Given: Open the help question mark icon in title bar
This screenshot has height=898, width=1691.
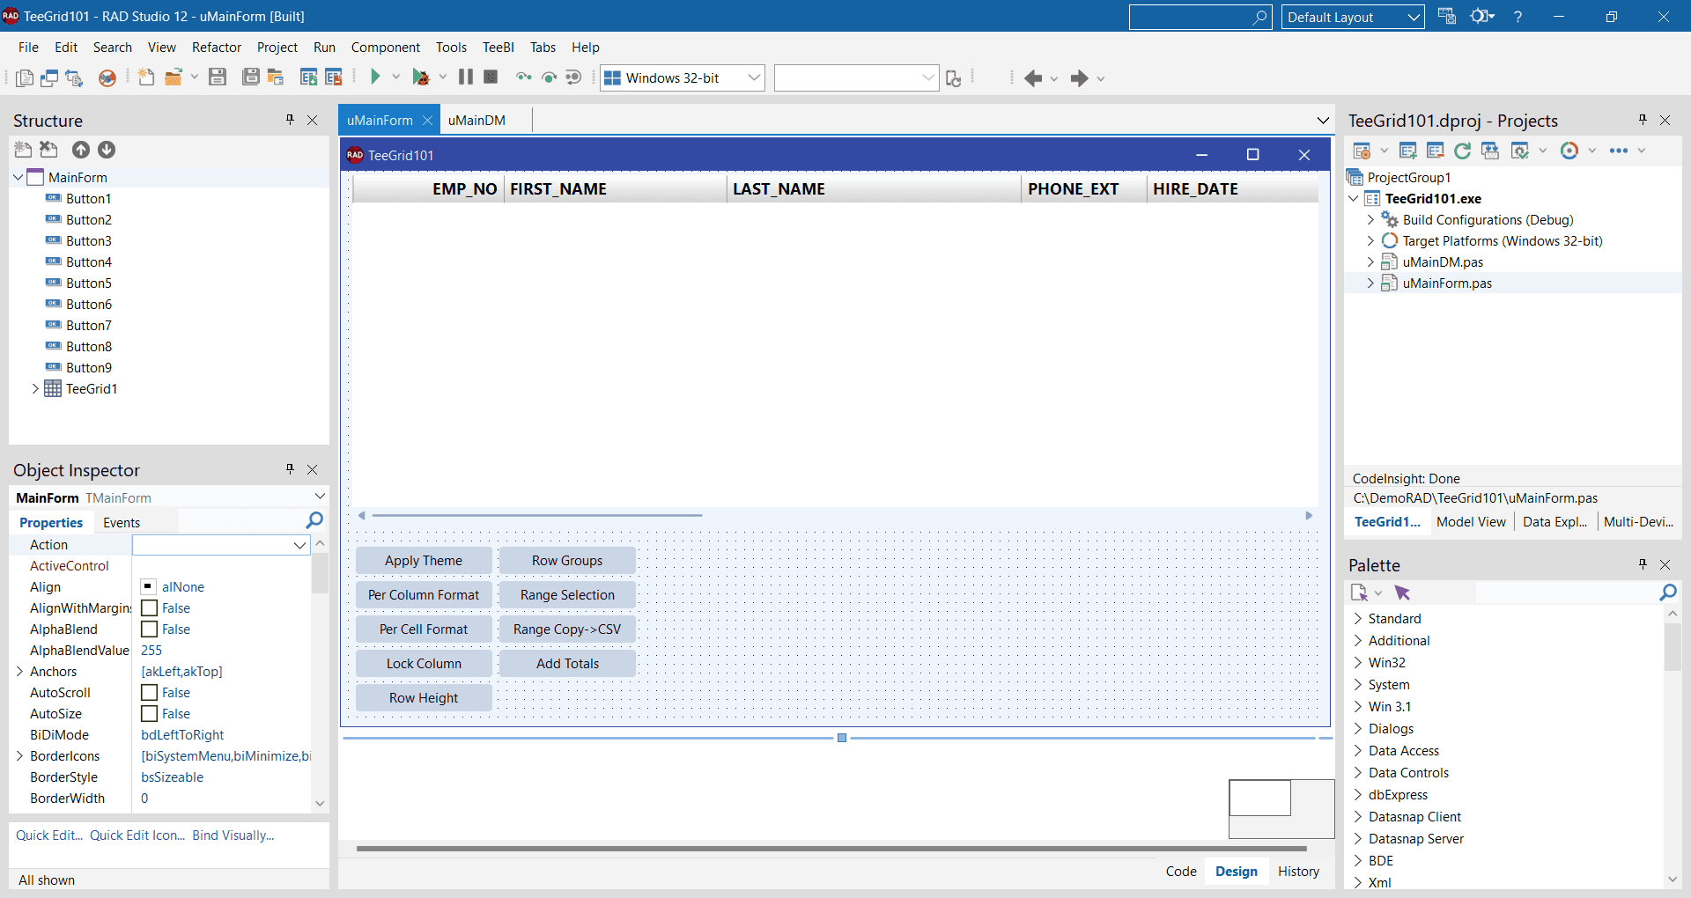Looking at the screenshot, I should tap(1517, 17).
